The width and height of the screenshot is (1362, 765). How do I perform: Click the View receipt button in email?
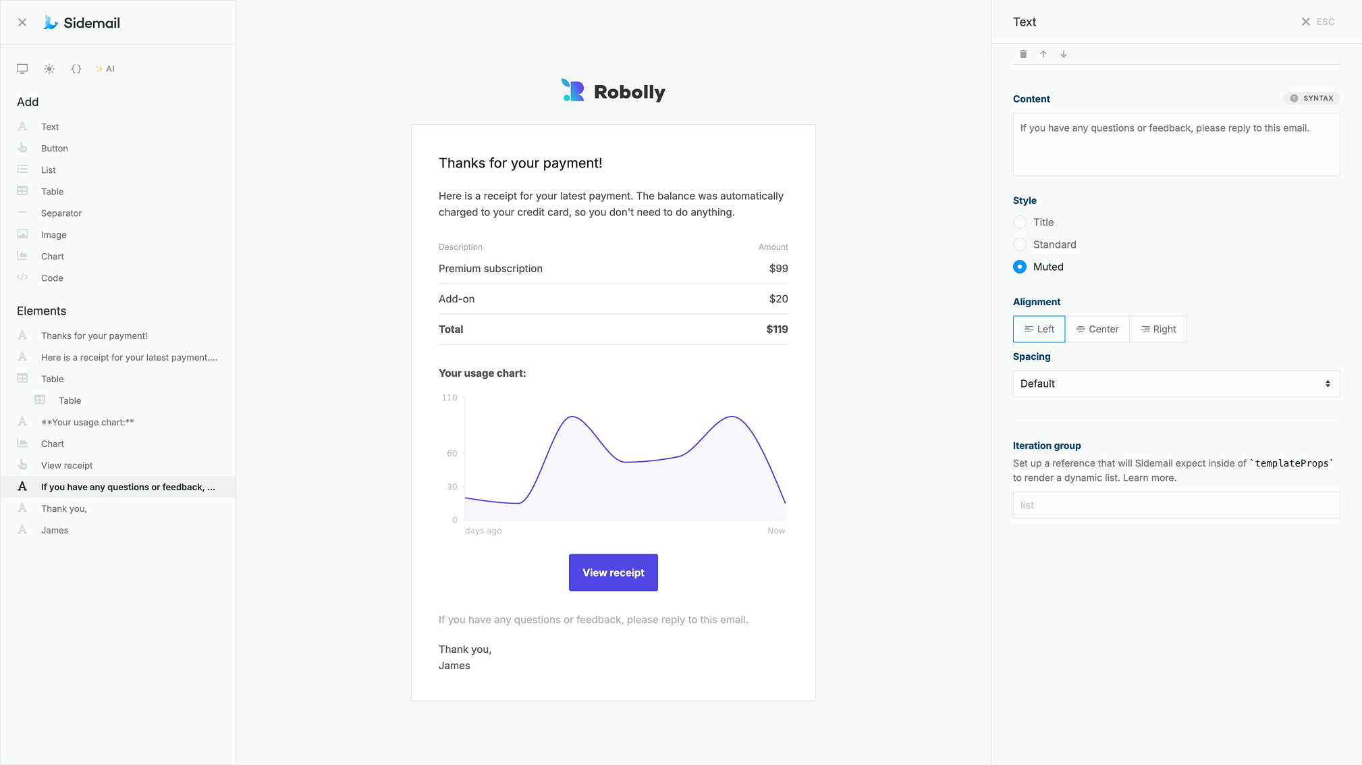click(613, 573)
